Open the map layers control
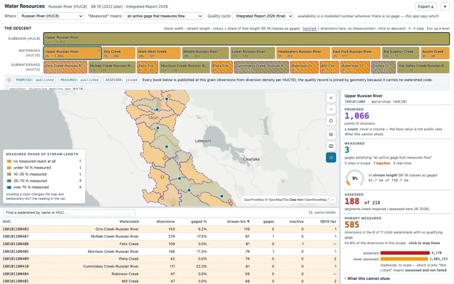The width and height of the screenshot is (454, 284). (x=331, y=134)
